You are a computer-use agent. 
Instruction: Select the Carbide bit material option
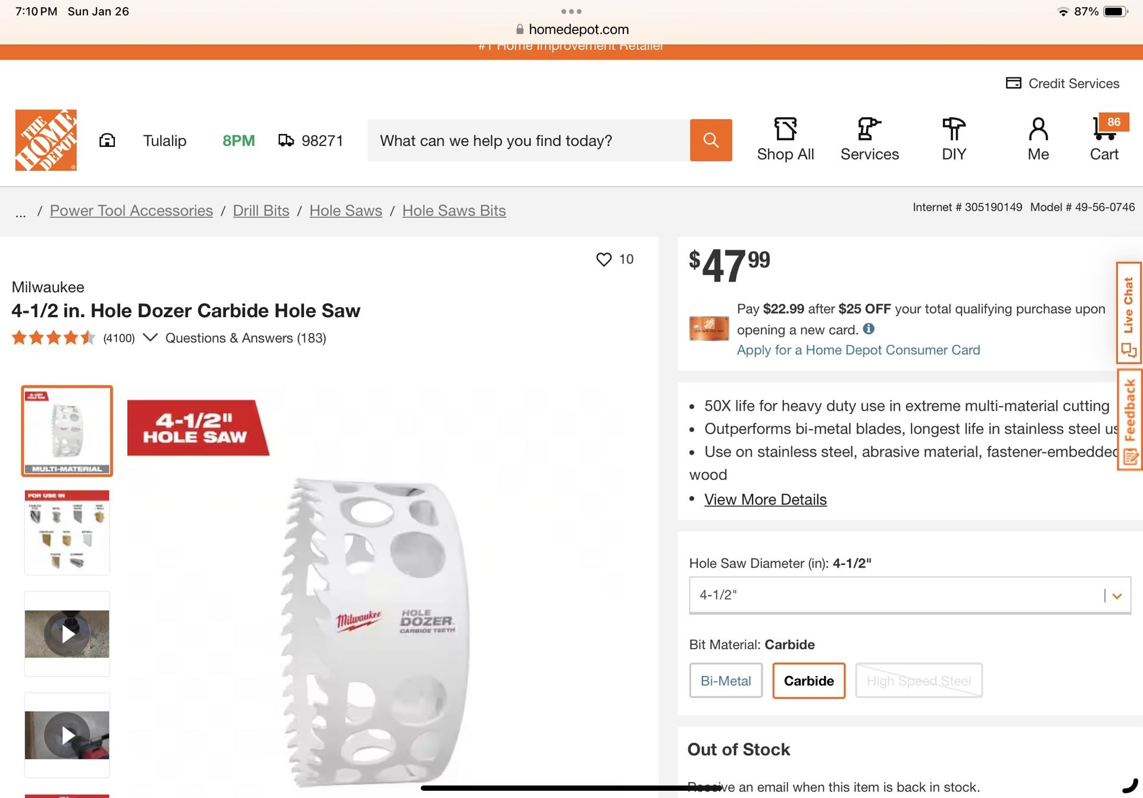pos(808,681)
